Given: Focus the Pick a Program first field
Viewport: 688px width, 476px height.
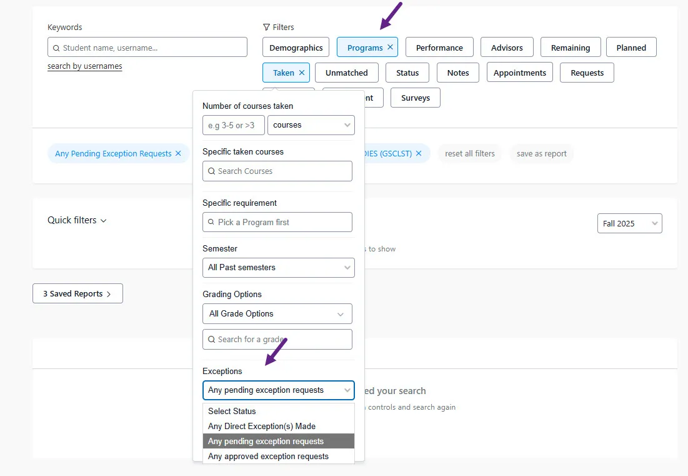Looking at the screenshot, I should [x=277, y=222].
